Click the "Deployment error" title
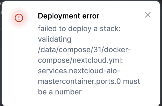Screen dimensions: 162x106 [x=68, y=16]
